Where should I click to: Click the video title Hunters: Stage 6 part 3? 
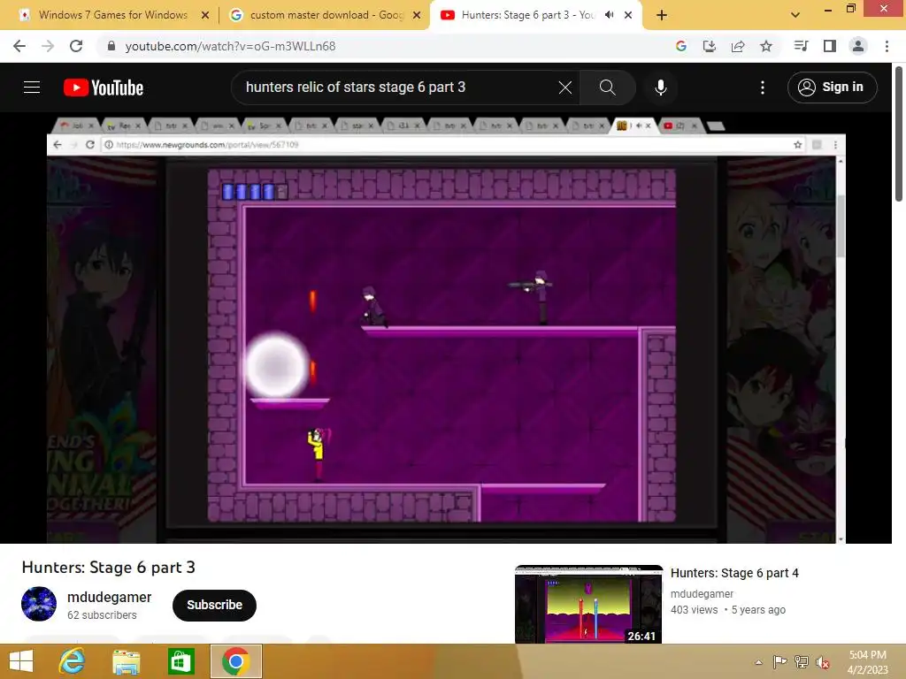tap(109, 568)
